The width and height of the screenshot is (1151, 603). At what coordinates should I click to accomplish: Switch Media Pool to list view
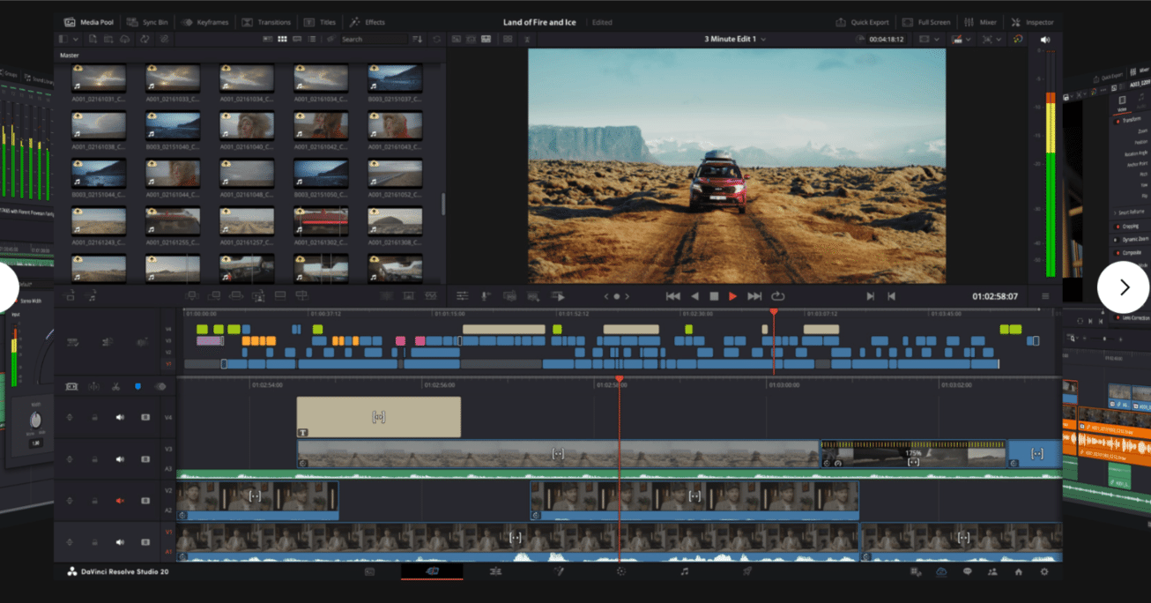(314, 39)
